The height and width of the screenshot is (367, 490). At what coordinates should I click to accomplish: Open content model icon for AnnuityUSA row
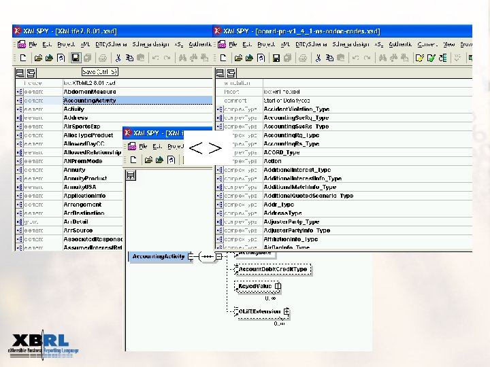pyautogui.click(x=20, y=187)
